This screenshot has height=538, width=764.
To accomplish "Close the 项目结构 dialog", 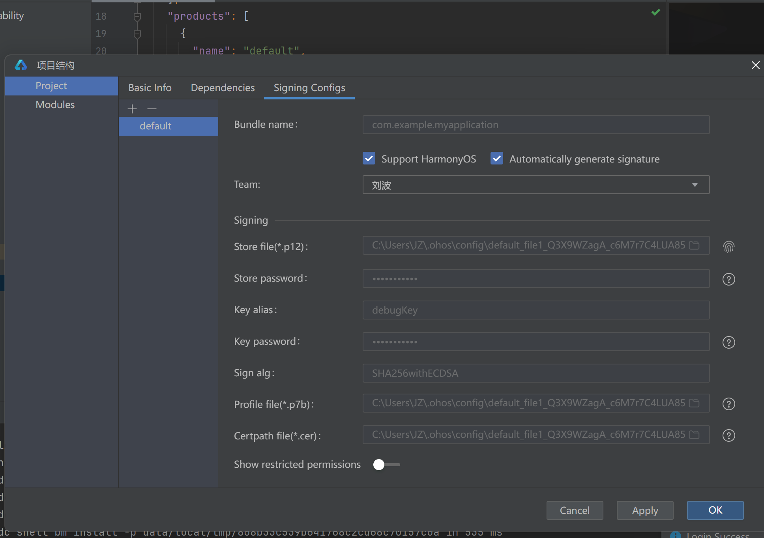I will 755,65.
